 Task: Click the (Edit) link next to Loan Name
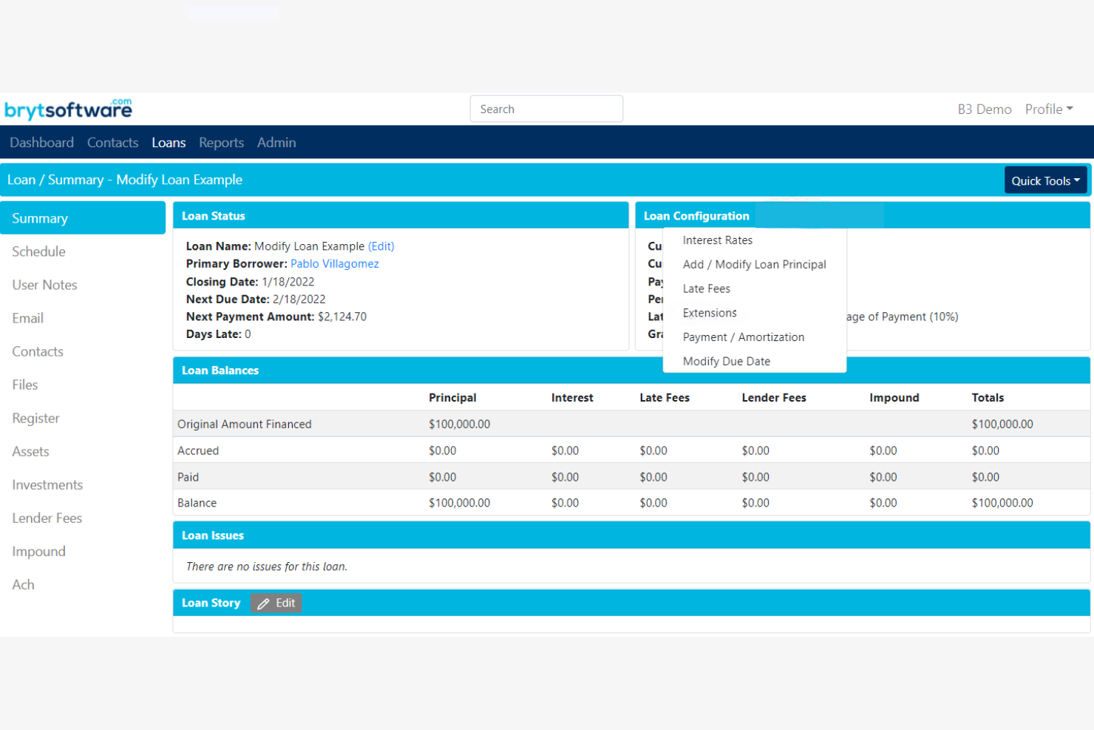[381, 246]
